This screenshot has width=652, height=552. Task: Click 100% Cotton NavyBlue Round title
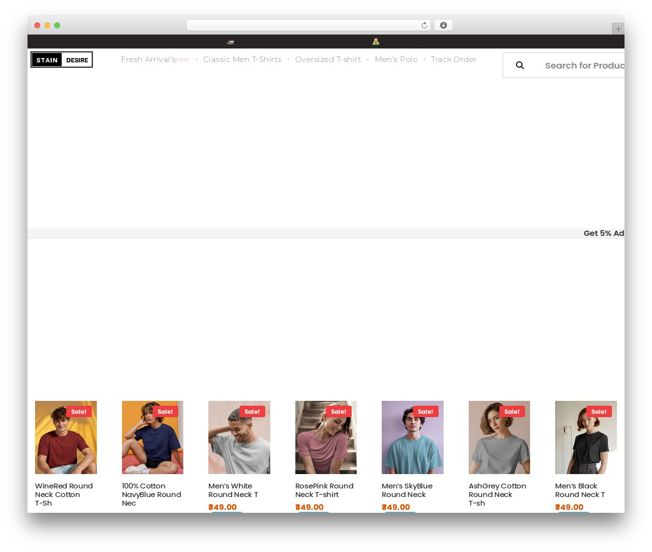[x=151, y=494]
